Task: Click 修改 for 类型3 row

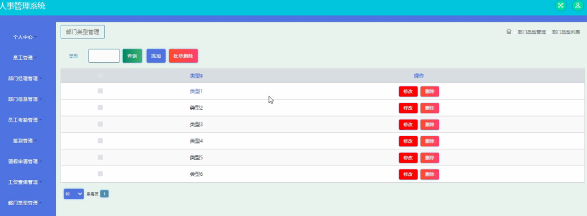Action: [x=408, y=124]
